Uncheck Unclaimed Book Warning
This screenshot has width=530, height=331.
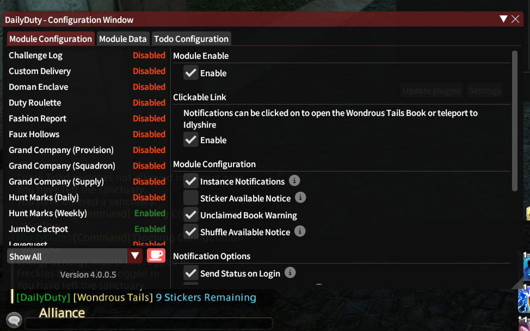(x=190, y=215)
